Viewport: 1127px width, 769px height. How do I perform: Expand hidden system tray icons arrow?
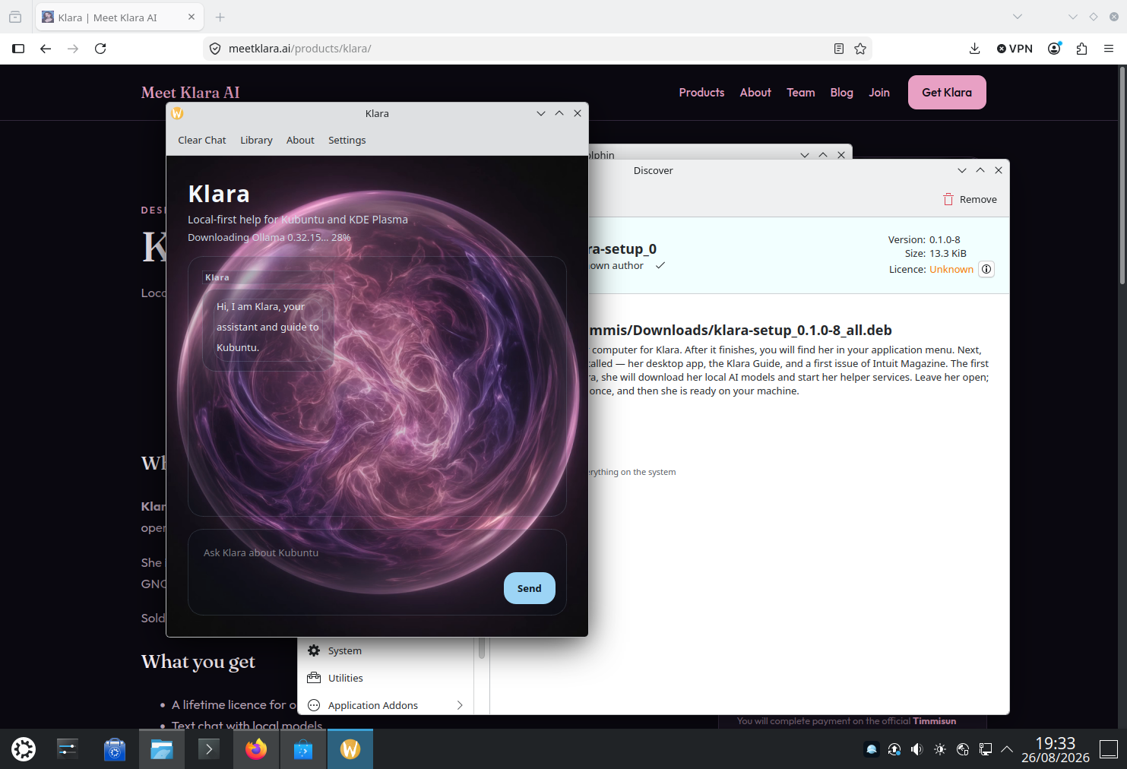(1007, 749)
